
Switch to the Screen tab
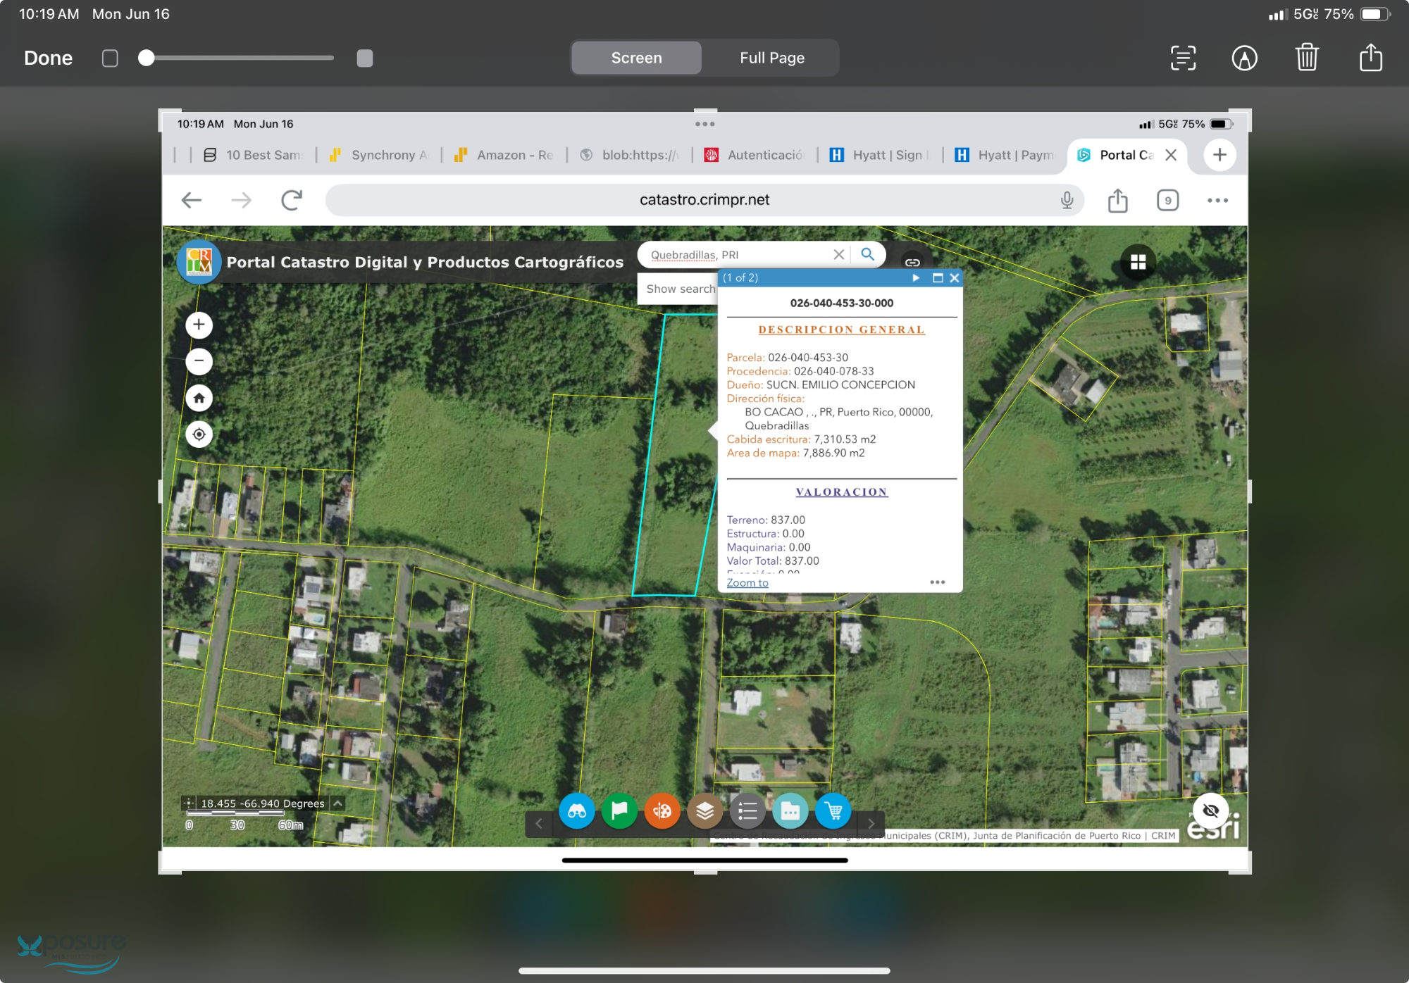click(636, 58)
